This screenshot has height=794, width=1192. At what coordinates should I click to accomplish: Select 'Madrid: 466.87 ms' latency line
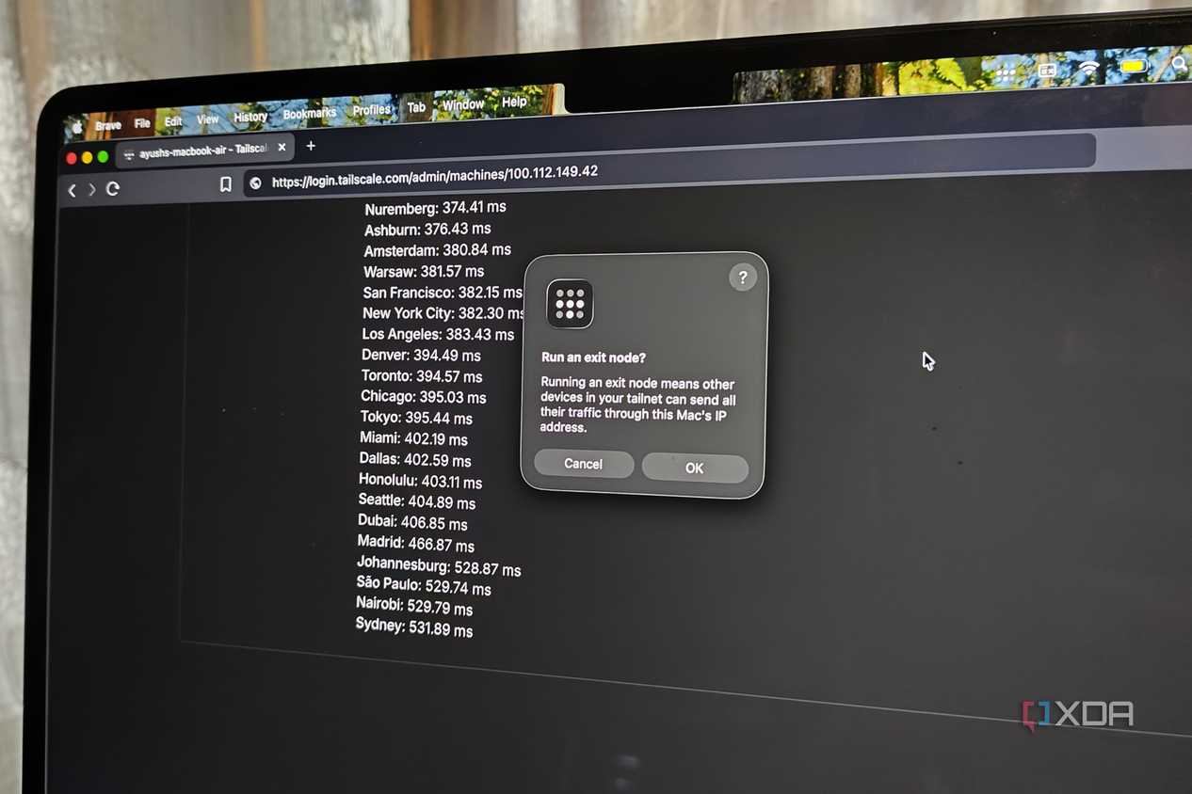[415, 544]
